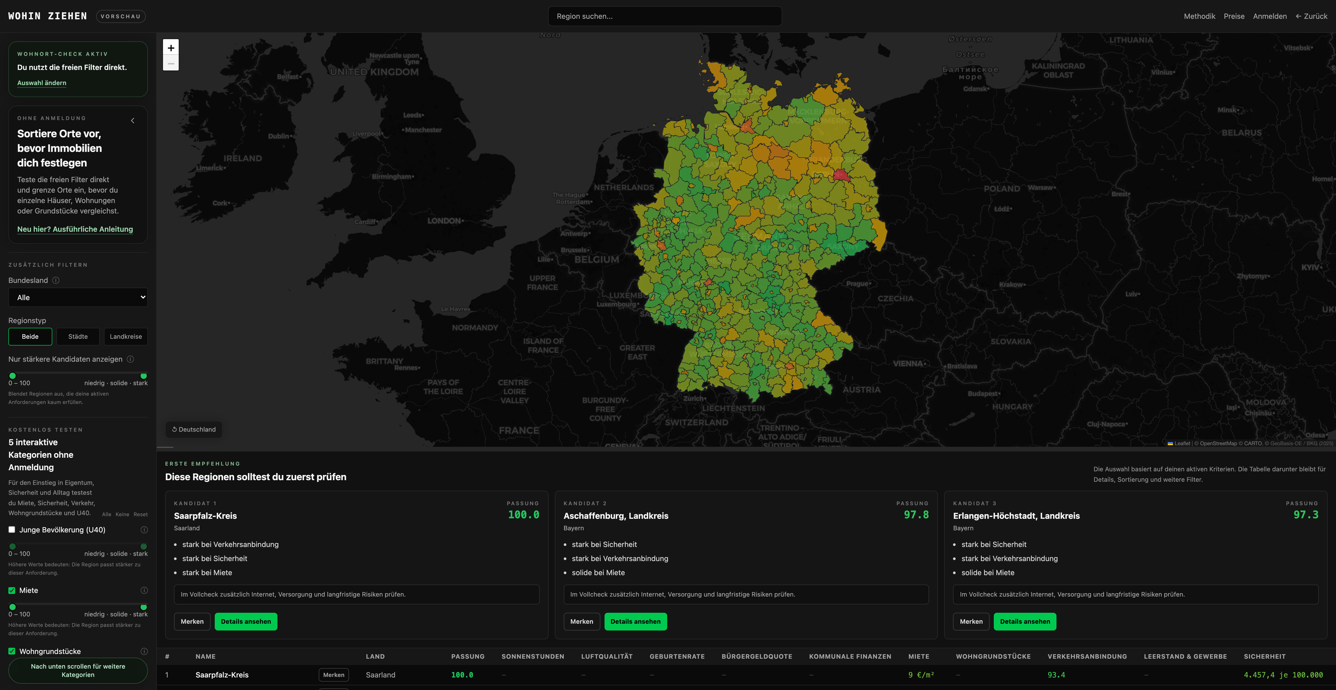Image resolution: width=1336 pixels, height=690 pixels.
Task: Click 'Alle' to select all categories
Action: (x=106, y=514)
